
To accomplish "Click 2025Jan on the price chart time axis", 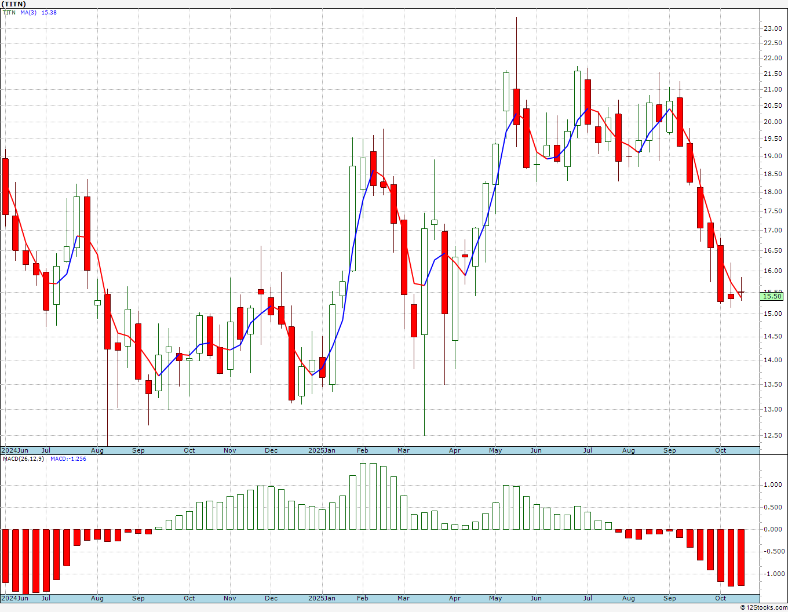I will pos(322,450).
